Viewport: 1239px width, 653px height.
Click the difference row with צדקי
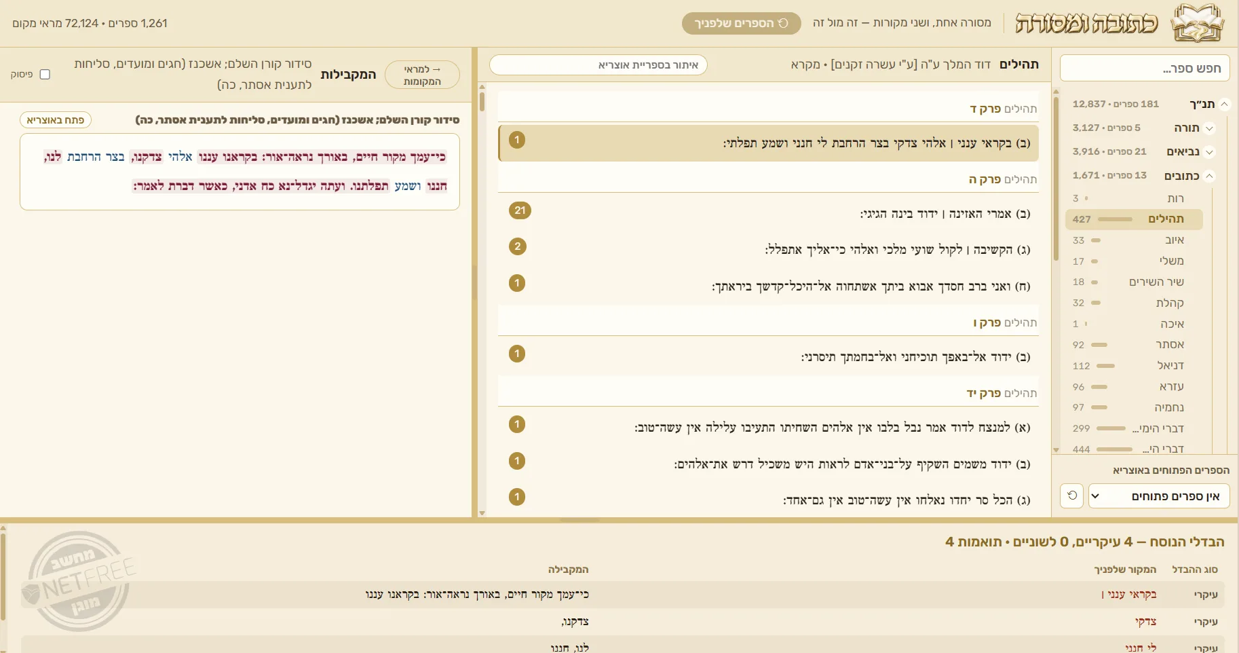coord(623,621)
